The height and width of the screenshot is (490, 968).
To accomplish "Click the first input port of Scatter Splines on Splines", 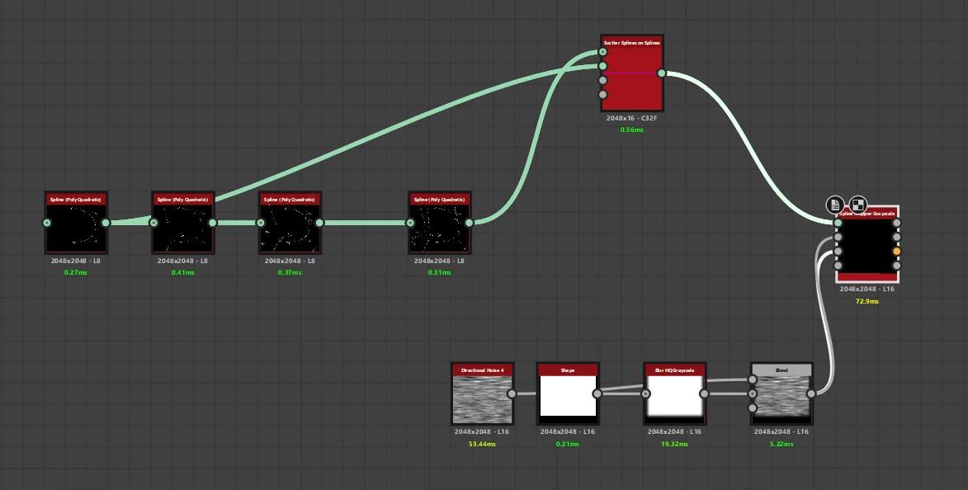I will pyautogui.click(x=602, y=52).
